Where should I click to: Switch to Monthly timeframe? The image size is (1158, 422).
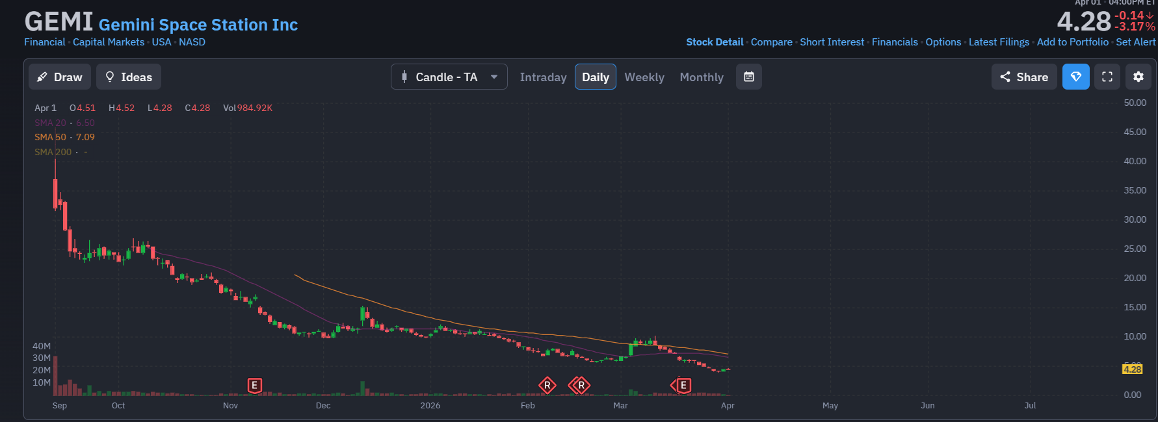click(x=701, y=77)
